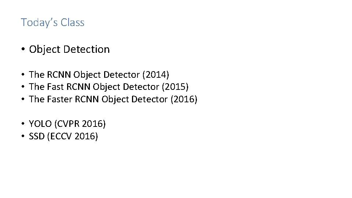Click the bullet before "The Fast RCNN" line
Viewport: 352px width, 198px height.
click(x=23, y=87)
